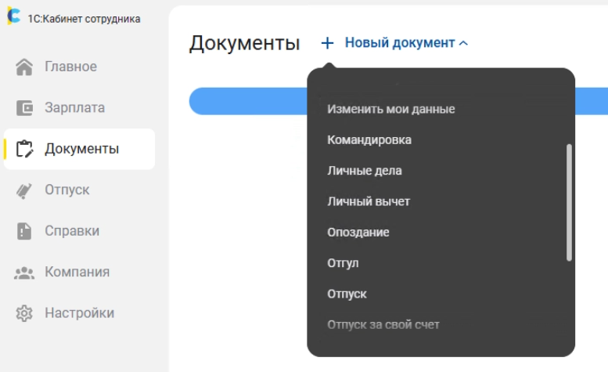Click the wallet icon beside Зарплата
Image resolution: width=608 pixels, height=372 pixels.
click(x=25, y=108)
